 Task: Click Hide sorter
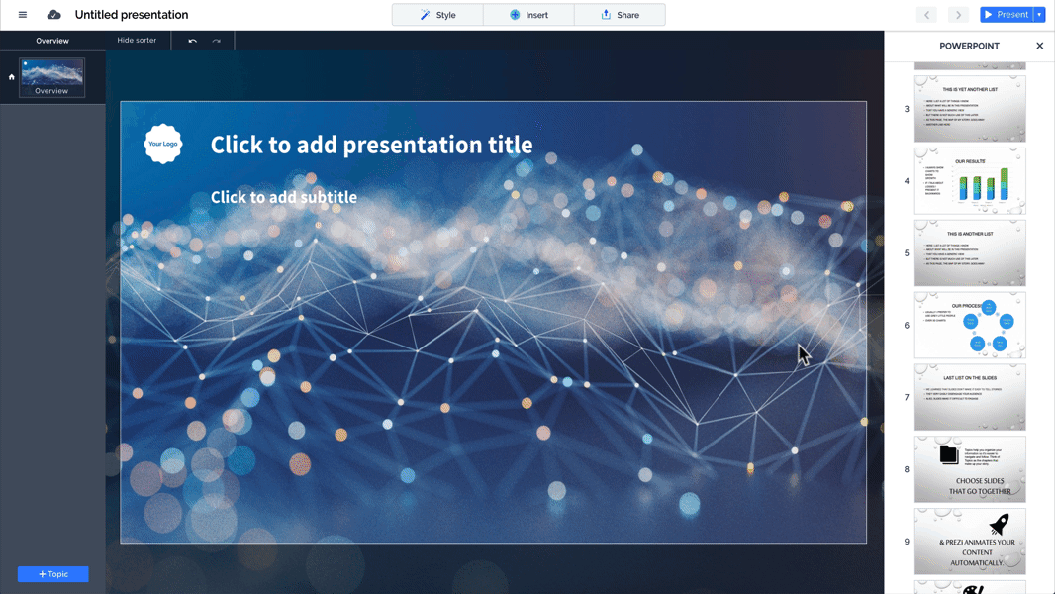[137, 40]
